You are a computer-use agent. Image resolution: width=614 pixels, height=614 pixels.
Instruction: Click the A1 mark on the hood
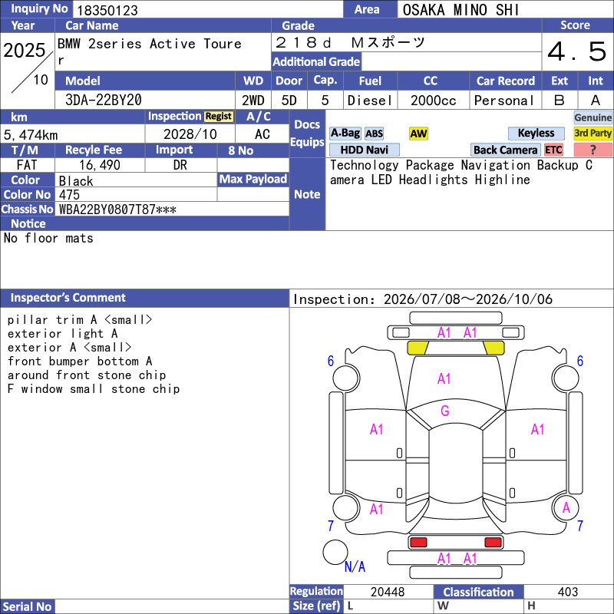[444, 378]
